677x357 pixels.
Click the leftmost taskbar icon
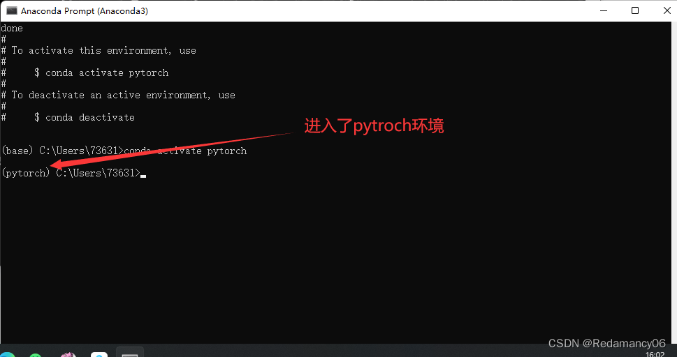[x=6, y=355]
